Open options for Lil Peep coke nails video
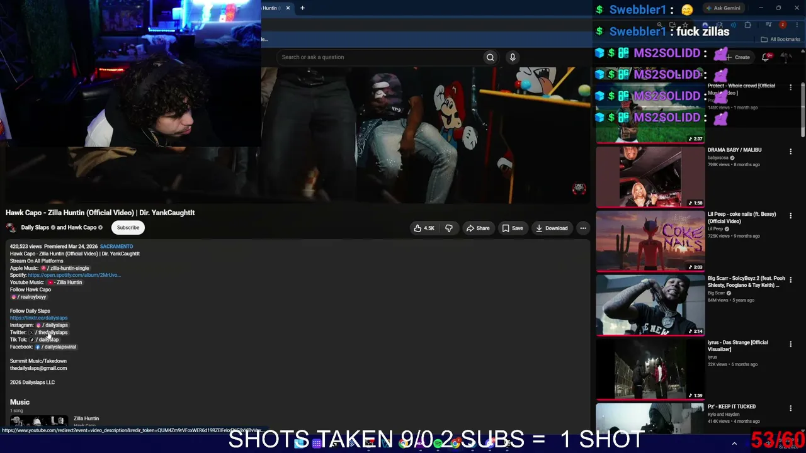806x453 pixels. click(791, 216)
